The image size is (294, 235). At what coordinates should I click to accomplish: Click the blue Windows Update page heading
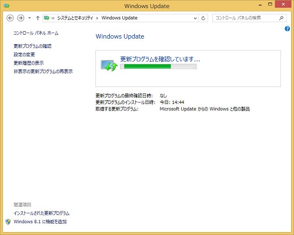[120, 36]
